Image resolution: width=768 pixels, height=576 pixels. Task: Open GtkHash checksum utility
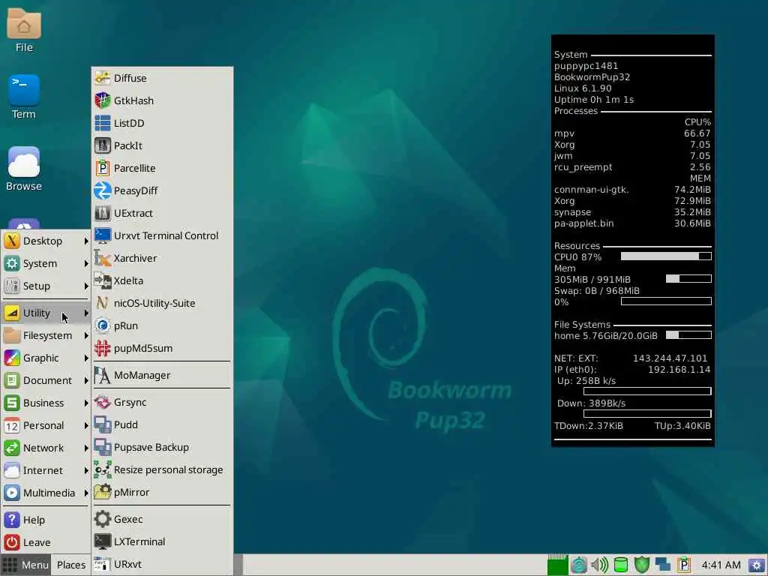[162, 100]
